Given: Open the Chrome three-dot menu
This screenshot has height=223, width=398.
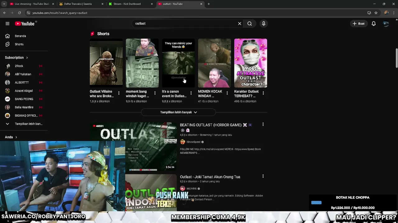Looking at the screenshot, I should (x=394, y=13).
